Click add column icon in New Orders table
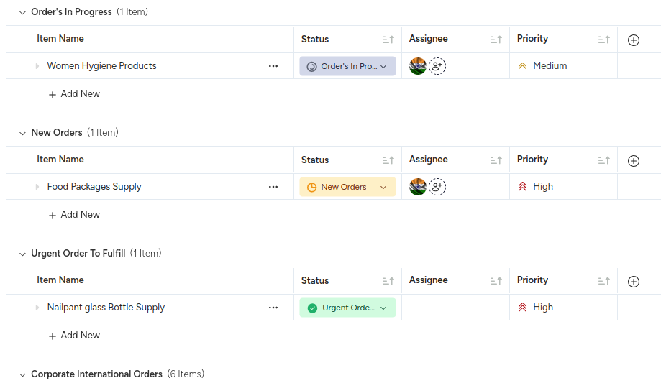The width and height of the screenshot is (661, 383). click(x=633, y=161)
